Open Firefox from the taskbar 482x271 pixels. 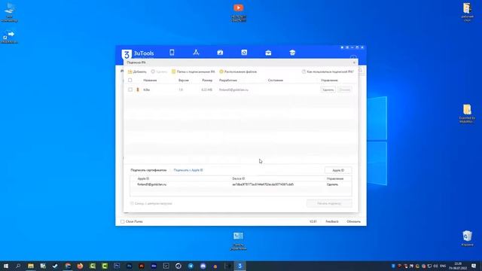[x=80, y=266]
